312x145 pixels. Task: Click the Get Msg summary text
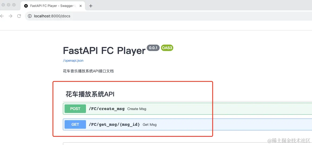pos(150,125)
